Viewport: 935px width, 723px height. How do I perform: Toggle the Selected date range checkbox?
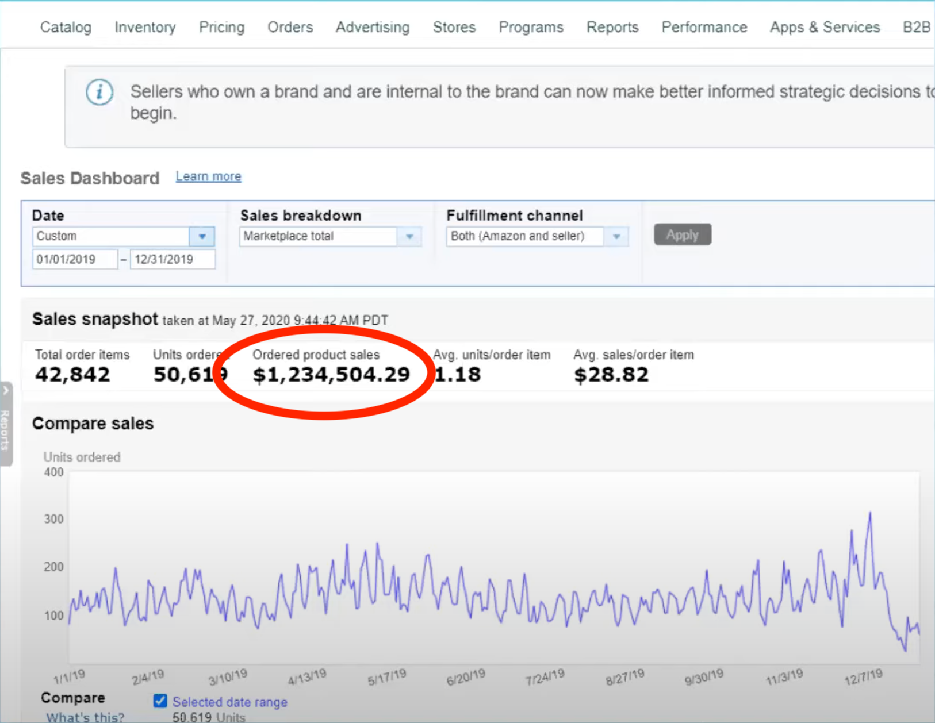160,701
